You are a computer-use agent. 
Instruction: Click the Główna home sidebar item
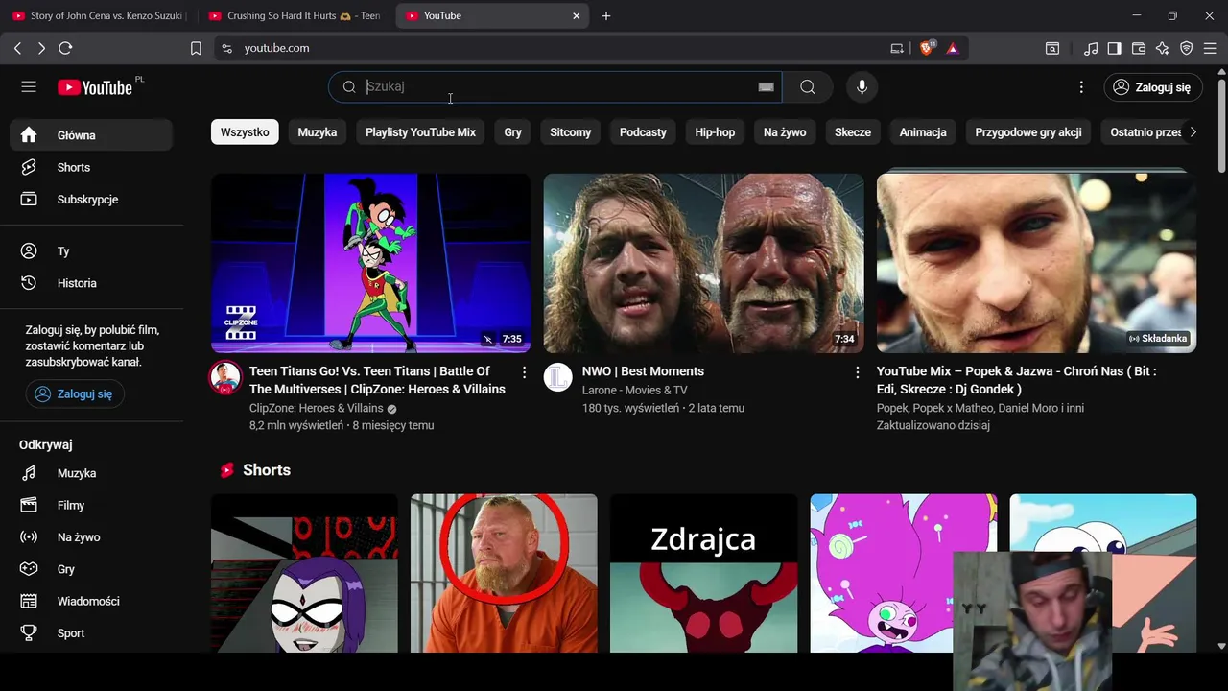pos(91,135)
